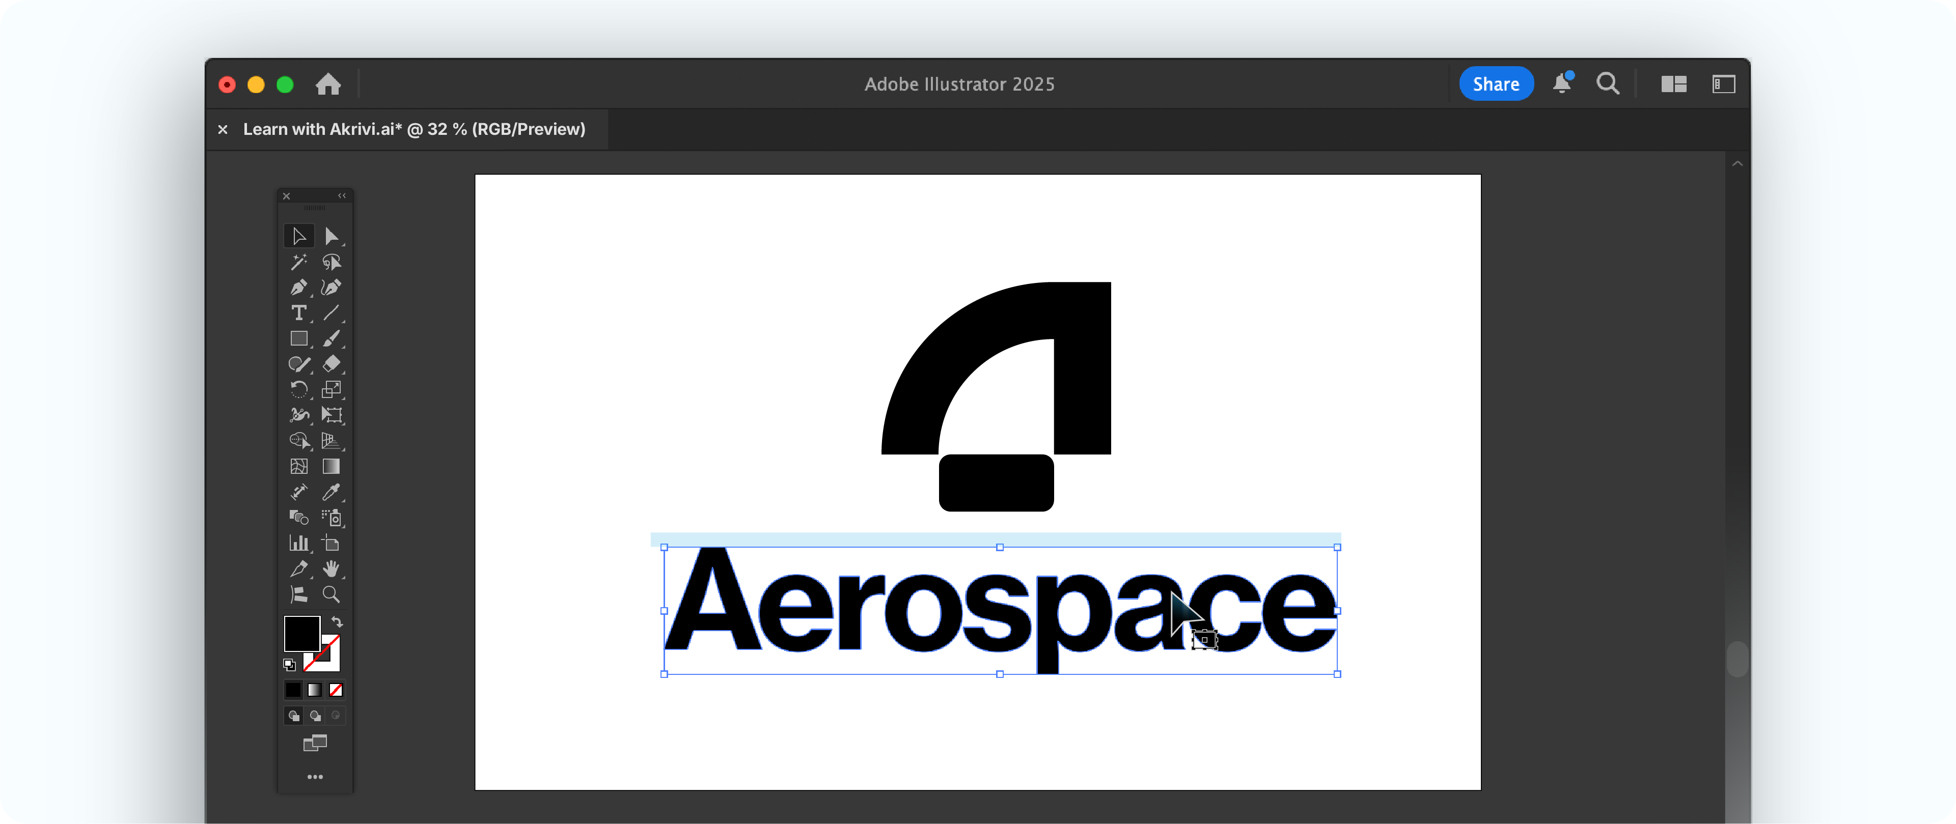This screenshot has width=1956, height=824.
Task: Click the Share button
Action: (1496, 84)
